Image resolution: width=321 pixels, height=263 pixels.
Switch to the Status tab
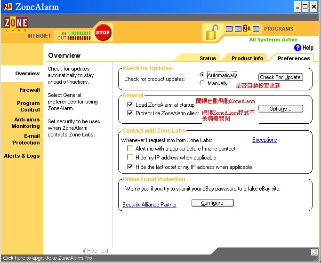tap(208, 58)
